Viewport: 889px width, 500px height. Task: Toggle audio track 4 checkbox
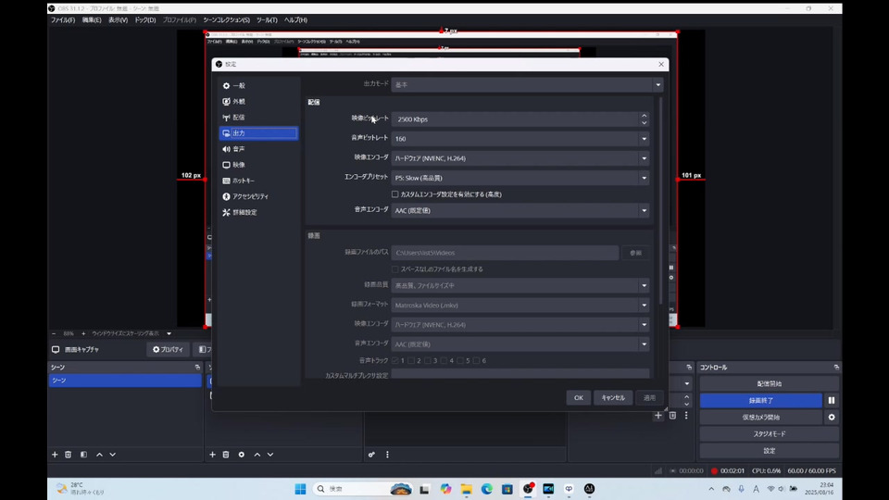(x=444, y=360)
